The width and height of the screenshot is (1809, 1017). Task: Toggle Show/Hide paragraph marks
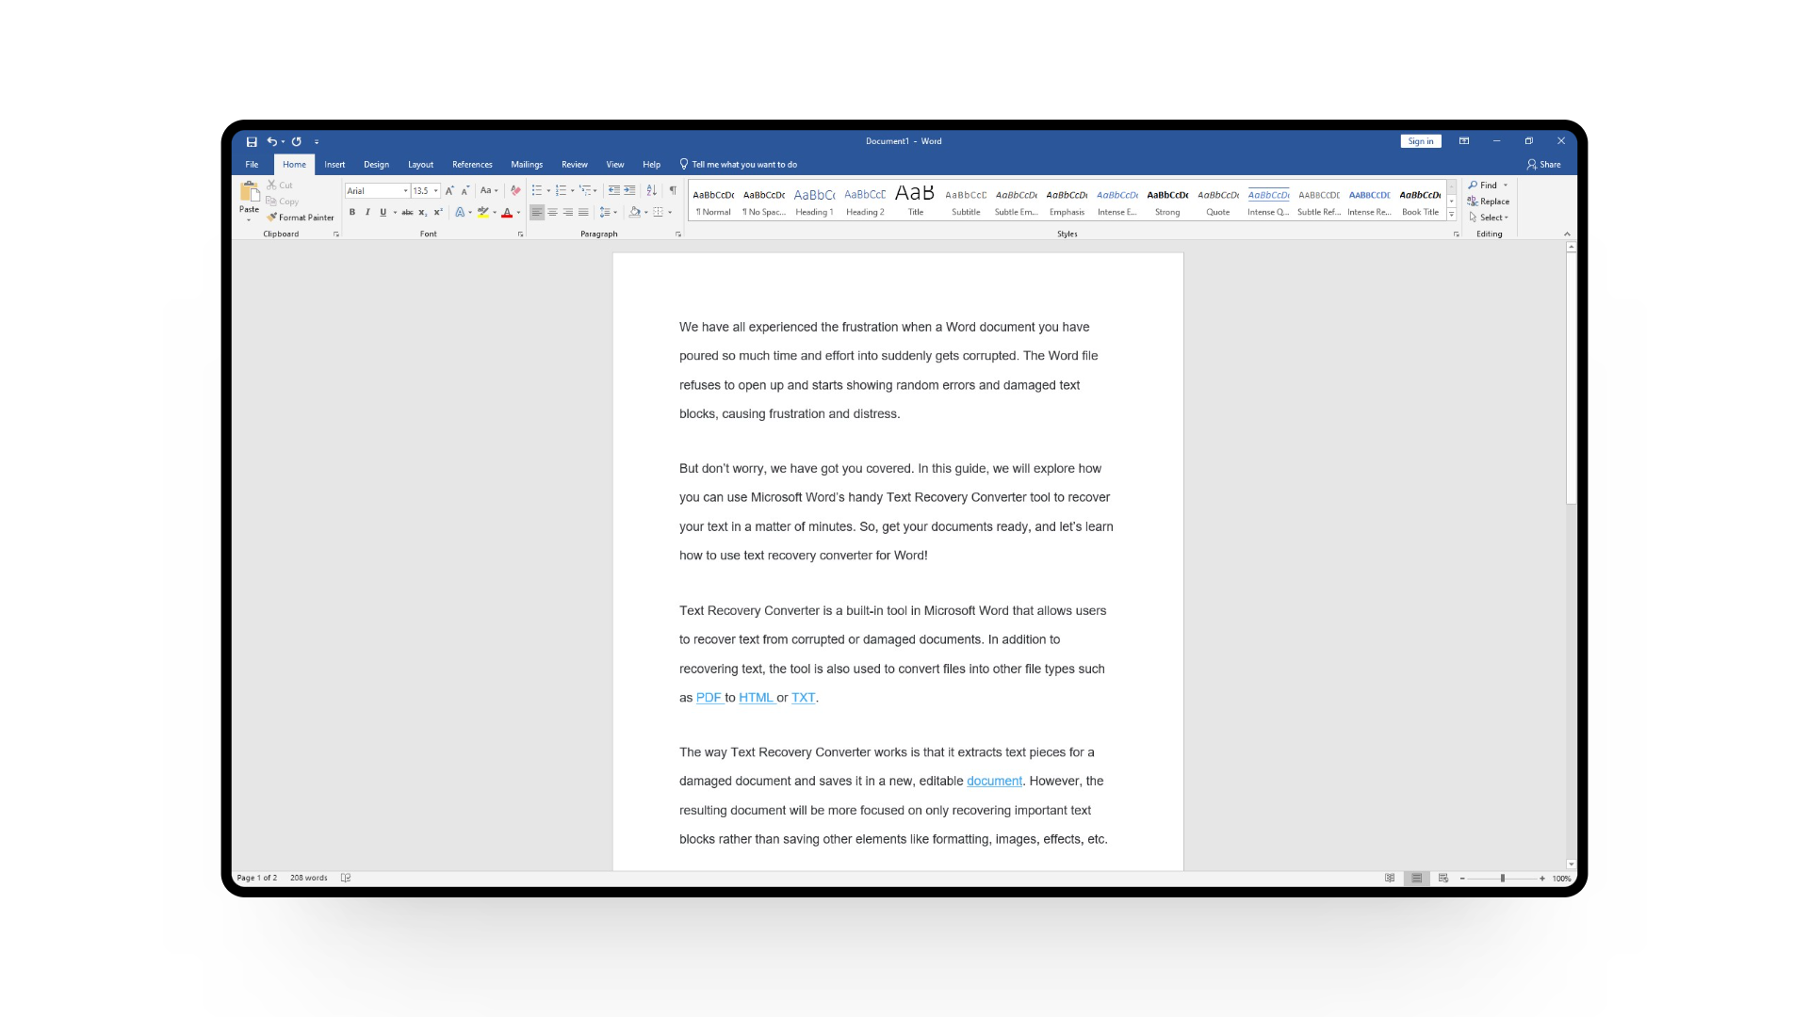673,190
